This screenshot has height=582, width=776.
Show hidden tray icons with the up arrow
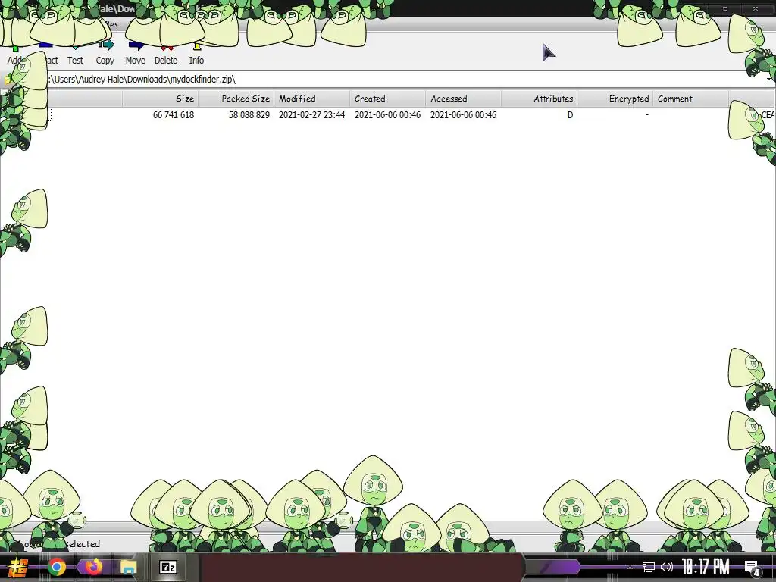[630, 567]
